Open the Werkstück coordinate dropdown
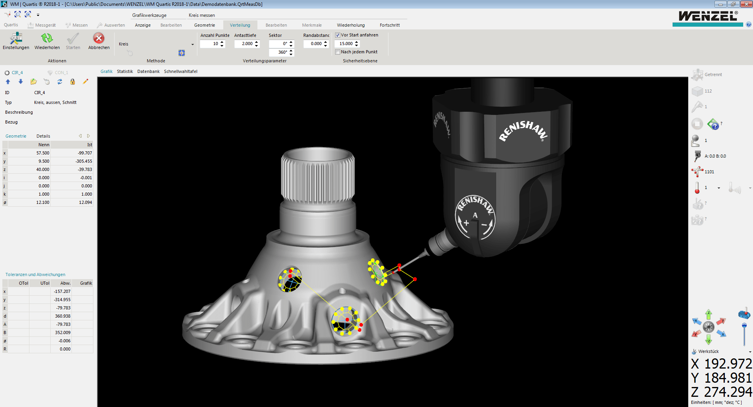Viewport: 753px width, 407px height. [750, 352]
